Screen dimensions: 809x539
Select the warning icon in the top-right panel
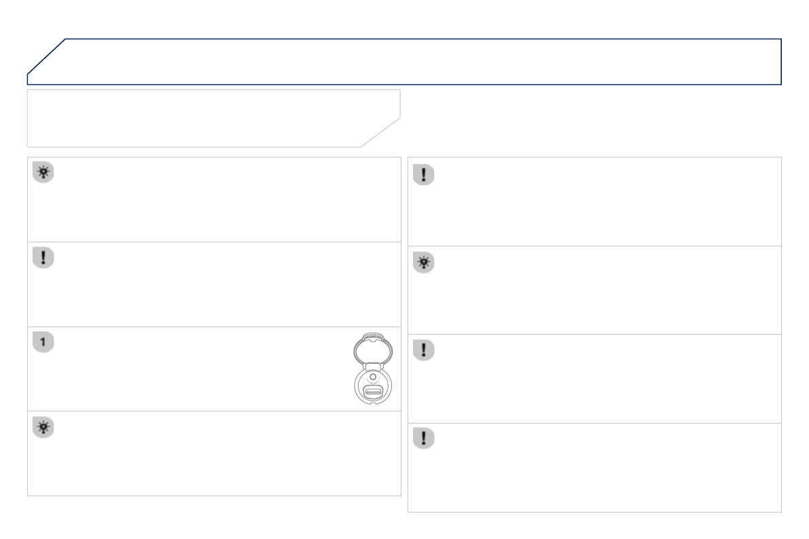pyautogui.click(x=423, y=174)
